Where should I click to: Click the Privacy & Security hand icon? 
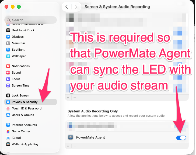[8, 102]
